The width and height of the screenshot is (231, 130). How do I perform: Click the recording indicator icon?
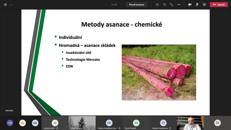5,5
